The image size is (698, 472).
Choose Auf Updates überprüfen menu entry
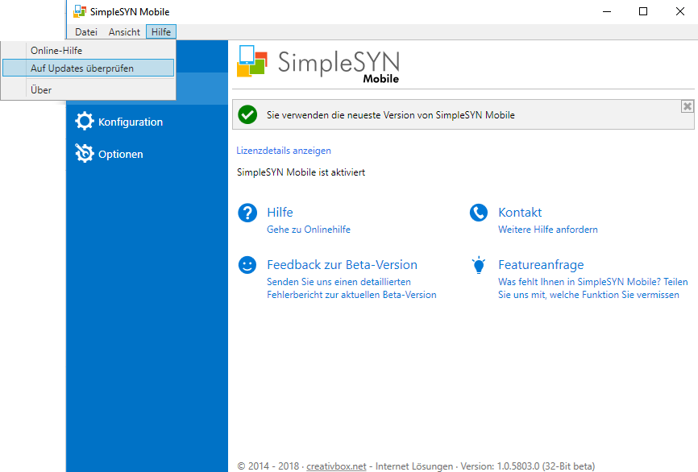pos(82,68)
